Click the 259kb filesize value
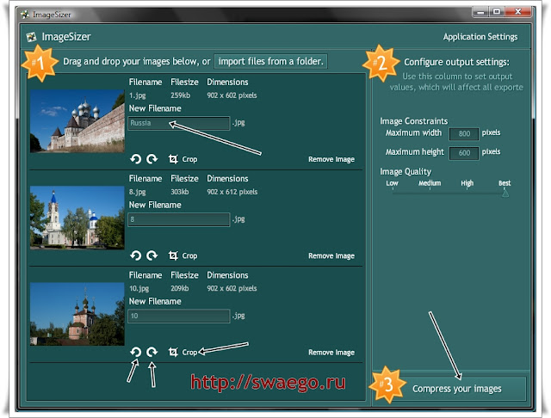551x418 pixels. (x=180, y=95)
